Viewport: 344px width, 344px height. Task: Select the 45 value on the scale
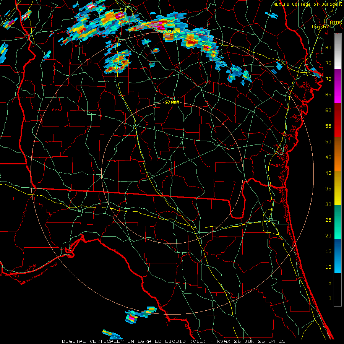(328, 157)
